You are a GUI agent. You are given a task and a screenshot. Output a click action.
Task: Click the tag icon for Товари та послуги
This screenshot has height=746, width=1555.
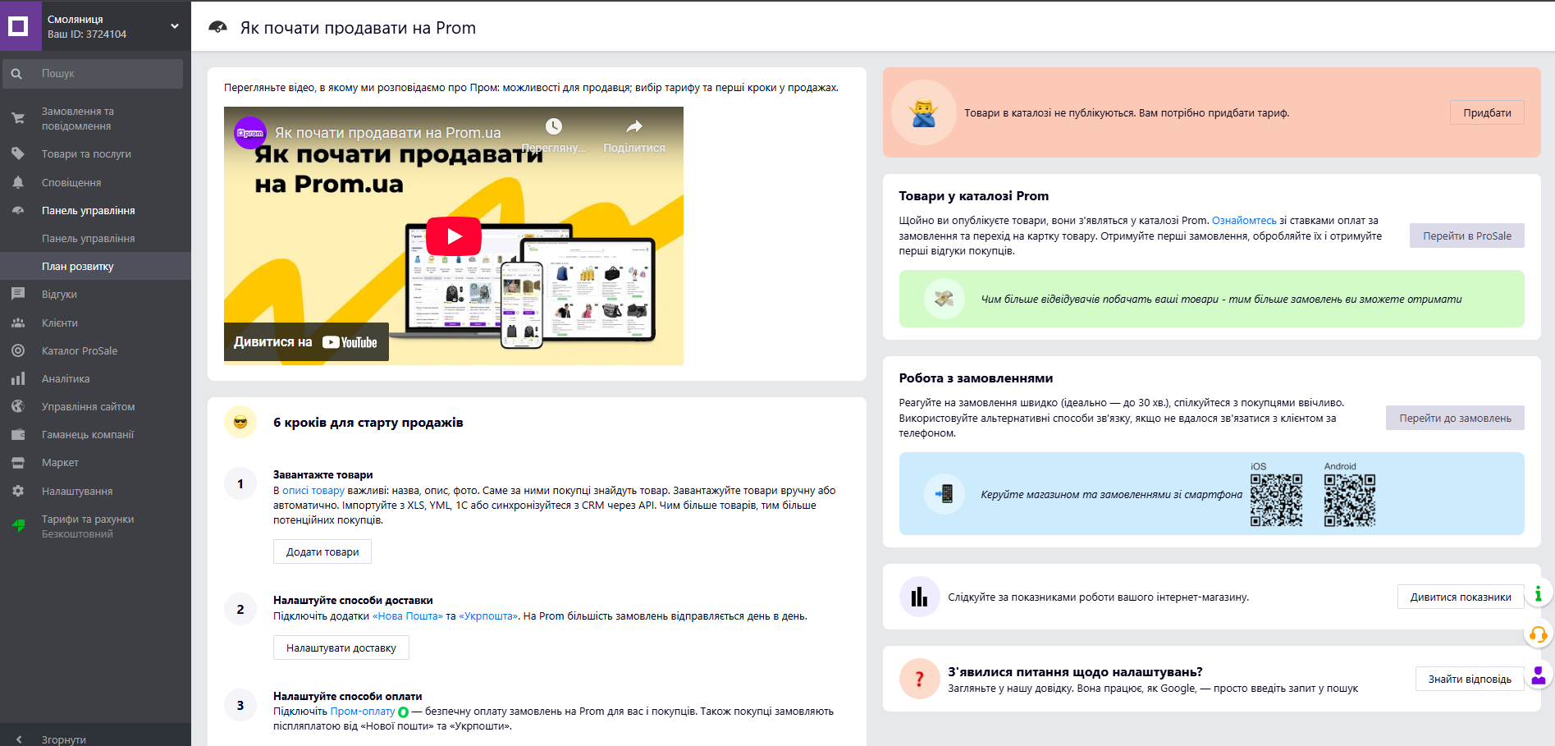pyautogui.click(x=18, y=153)
